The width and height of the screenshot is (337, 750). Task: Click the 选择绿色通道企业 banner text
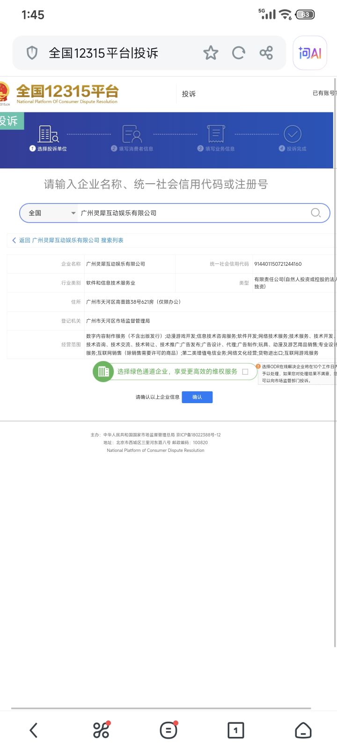(177, 372)
